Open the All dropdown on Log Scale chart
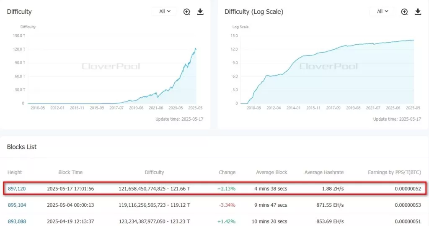This screenshot has height=226, width=429. click(382, 12)
